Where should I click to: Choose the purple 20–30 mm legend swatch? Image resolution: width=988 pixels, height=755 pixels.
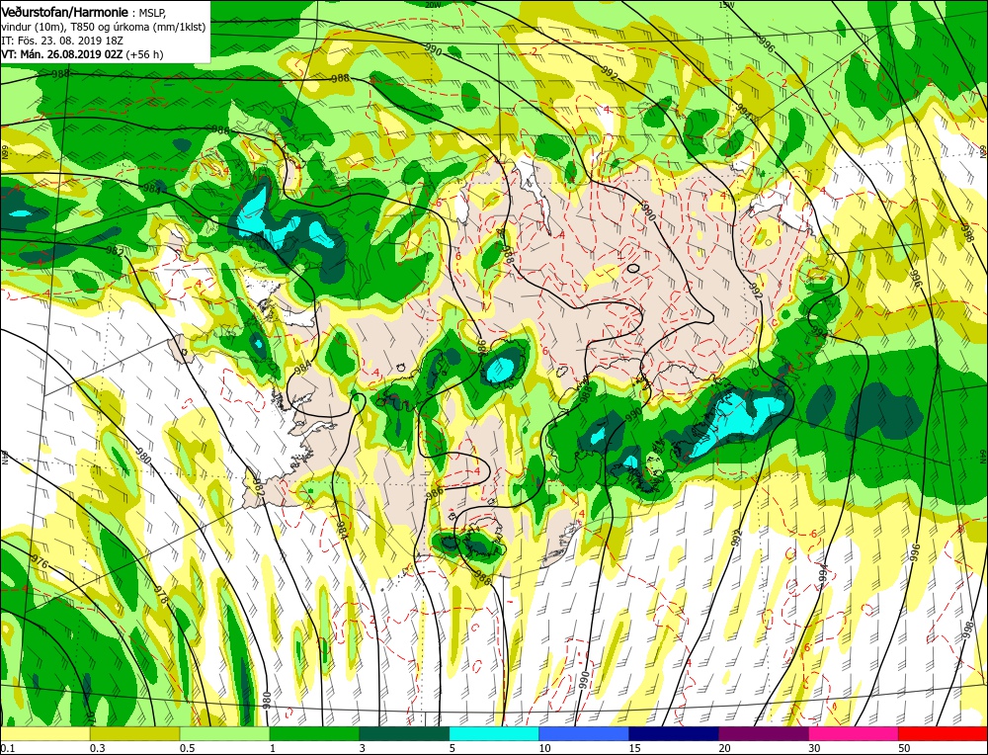pyautogui.click(x=763, y=733)
